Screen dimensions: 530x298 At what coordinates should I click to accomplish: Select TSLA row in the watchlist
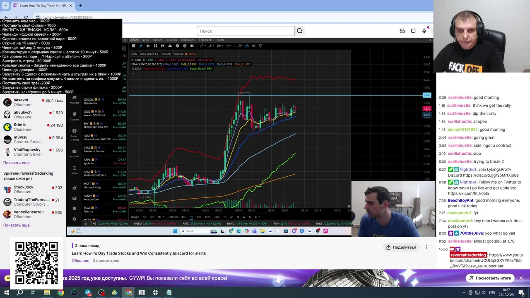[104, 209]
